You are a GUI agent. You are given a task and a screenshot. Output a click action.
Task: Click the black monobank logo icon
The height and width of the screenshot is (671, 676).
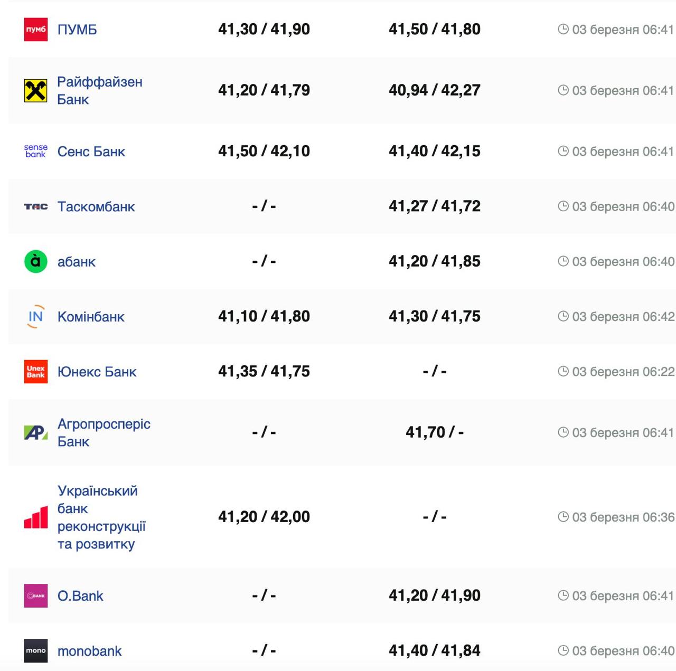(x=36, y=650)
